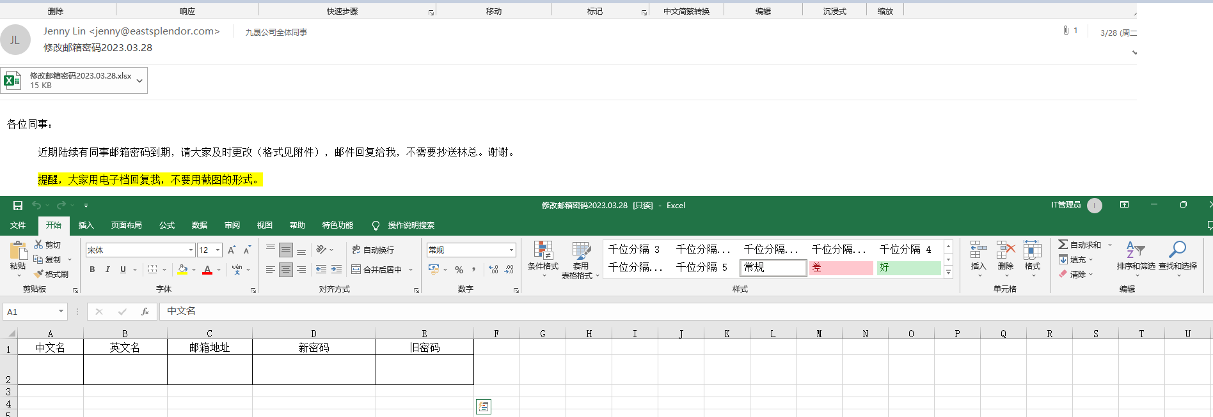Click the Cut scissors icon

click(x=38, y=245)
